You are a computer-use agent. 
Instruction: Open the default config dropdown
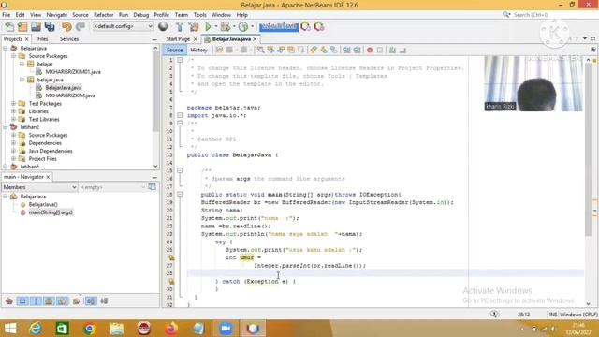[x=123, y=26]
